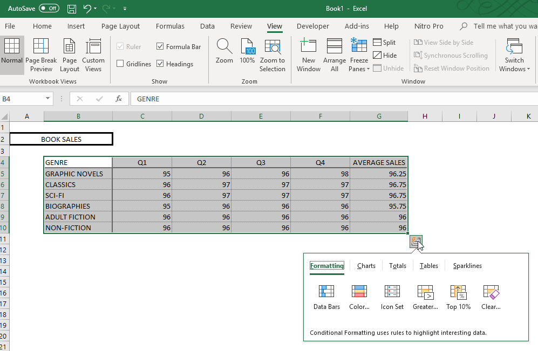The height and width of the screenshot is (351, 538).
Task: Click the AVERAGE SALES header cell
Action: pyautogui.click(x=379, y=162)
